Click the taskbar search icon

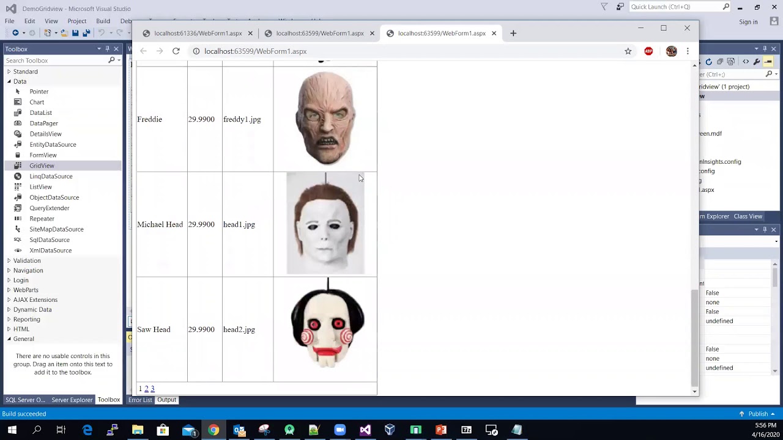click(37, 430)
